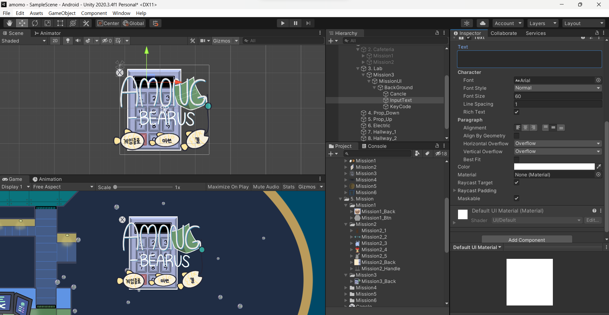Set left horizontal text alignment
Viewport: 609px width, 315px height.
518,128
